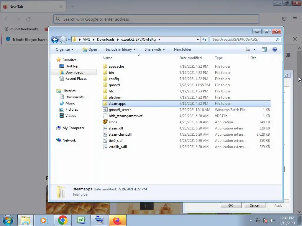Viewport: 302px width, 226px height.
Task: Expand the Share with menu
Action: pyautogui.click(x=155, y=49)
